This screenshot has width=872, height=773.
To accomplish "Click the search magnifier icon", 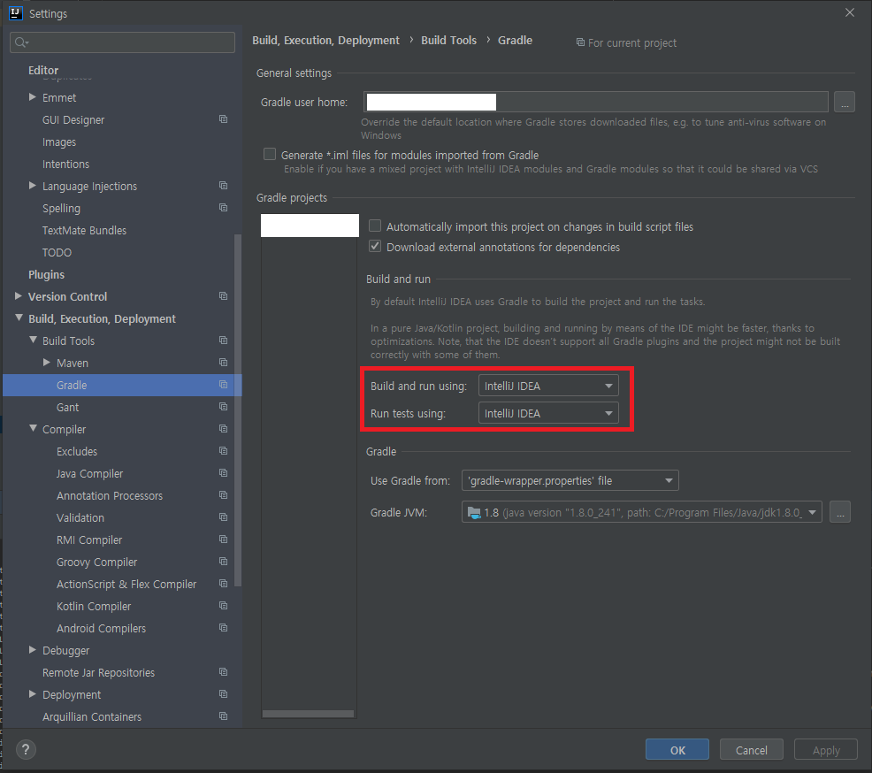I will pyautogui.click(x=21, y=42).
